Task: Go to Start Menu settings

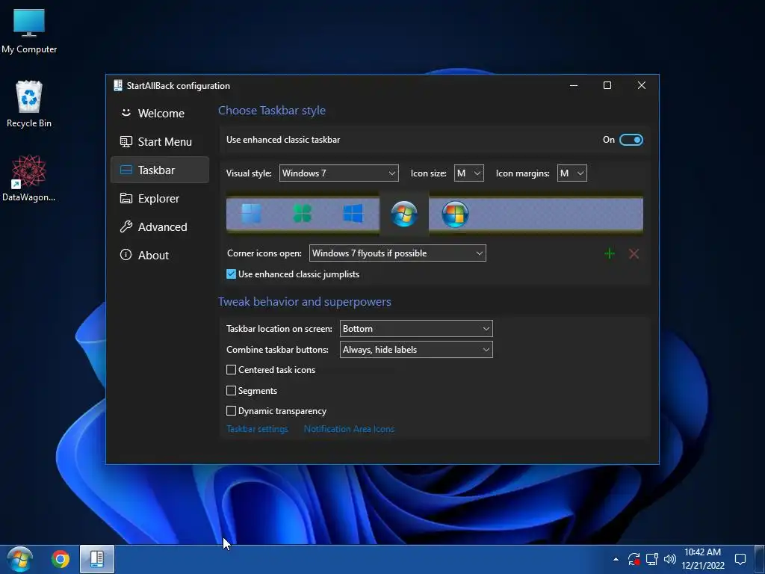Action: (160, 141)
